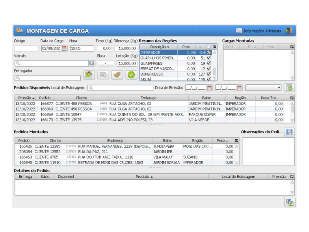Click the broom clear-form icon
Image resolution: width=309 pixels, height=232 pixels.
(117, 75)
